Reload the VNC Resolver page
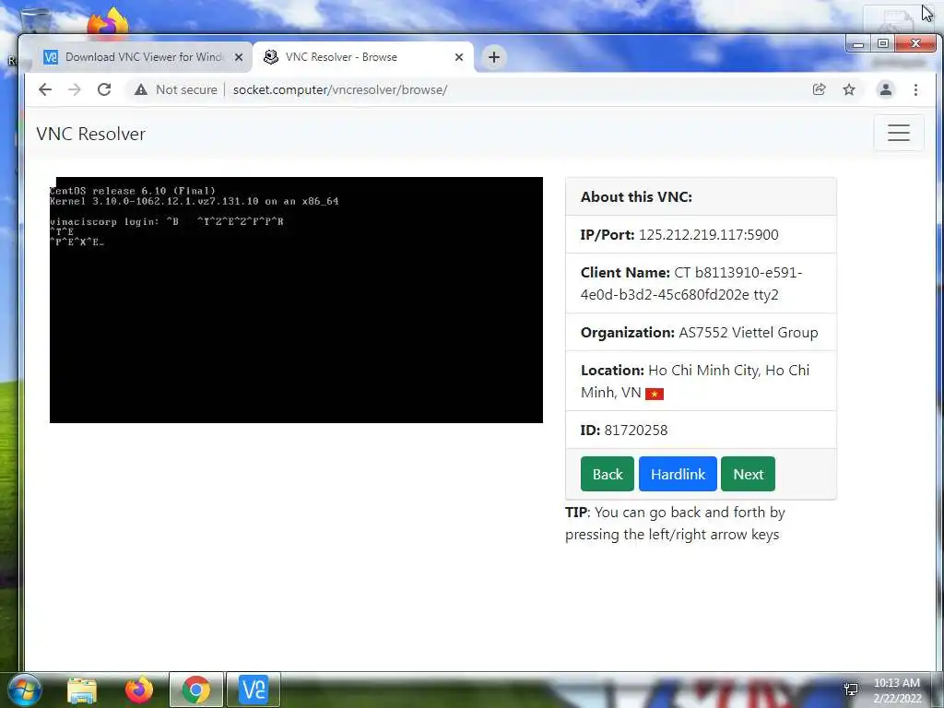Screen dimensions: 944x708 [104, 89]
